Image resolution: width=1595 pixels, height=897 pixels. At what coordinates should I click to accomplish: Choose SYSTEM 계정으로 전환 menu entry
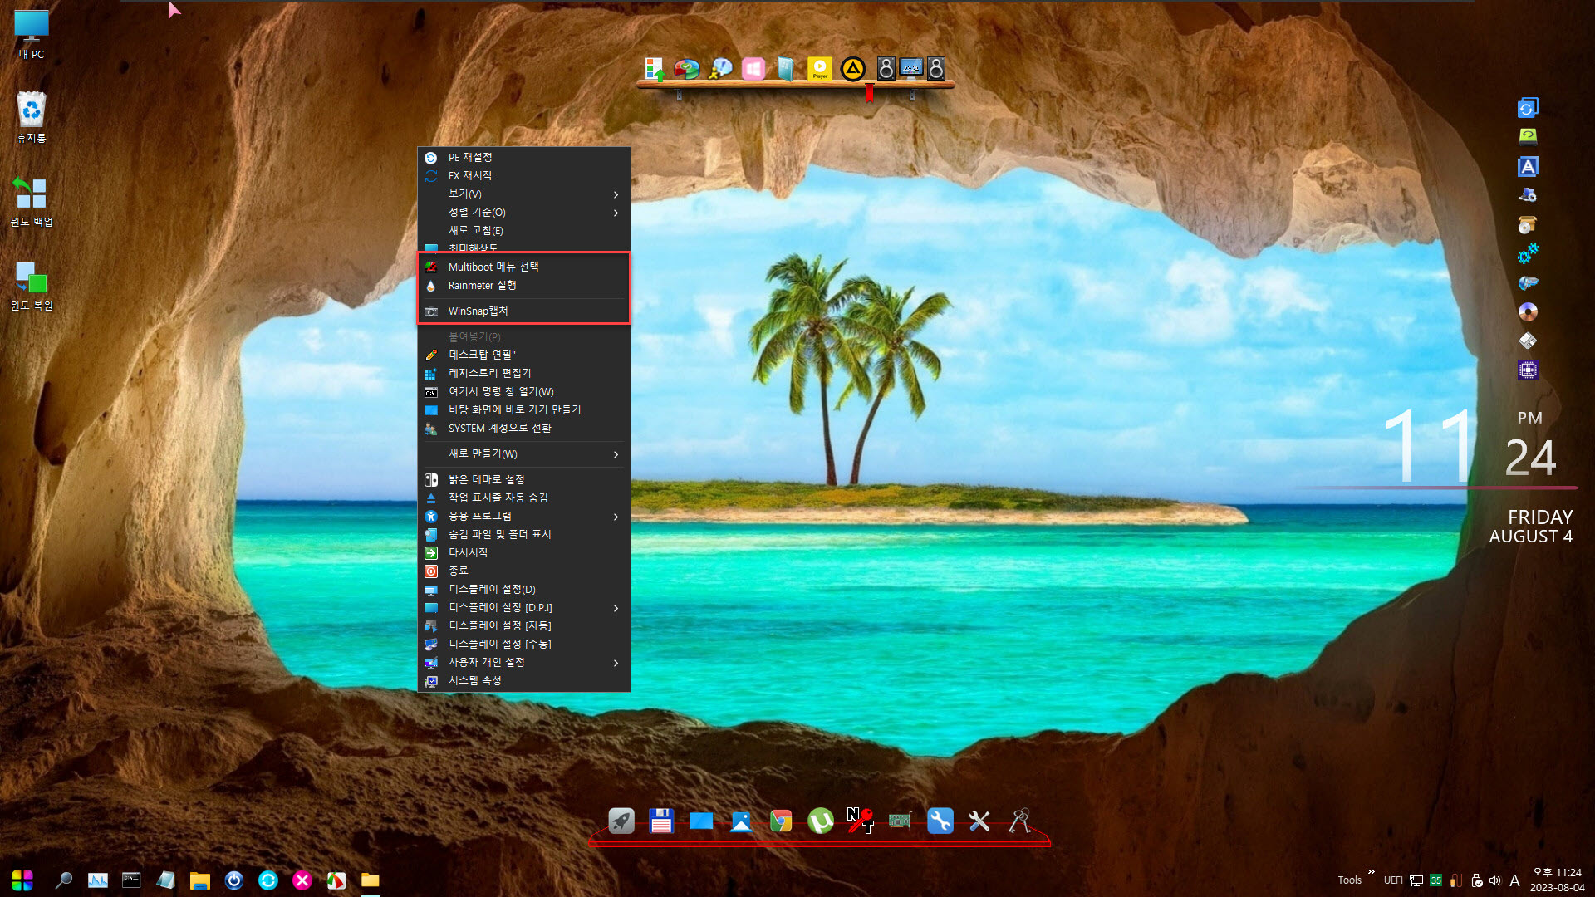tap(523, 429)
